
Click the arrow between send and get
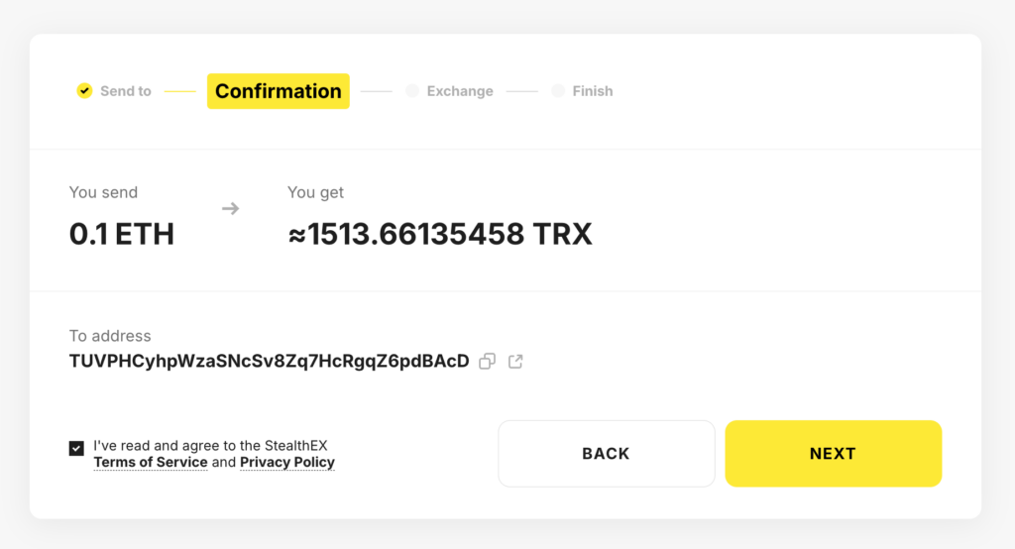click(x=230, y=209)
